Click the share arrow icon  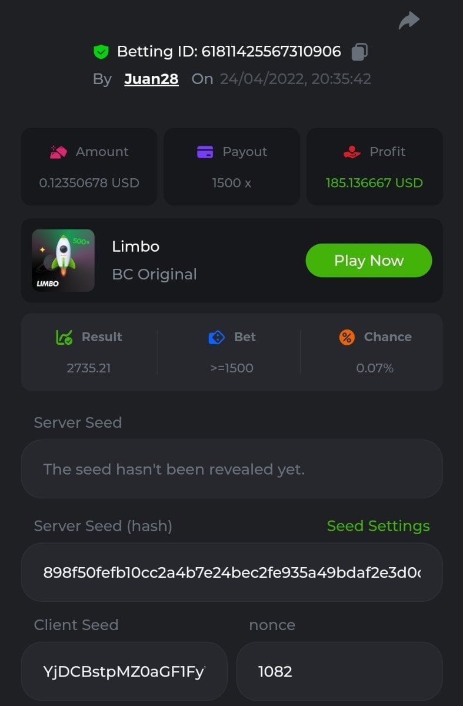409,21
